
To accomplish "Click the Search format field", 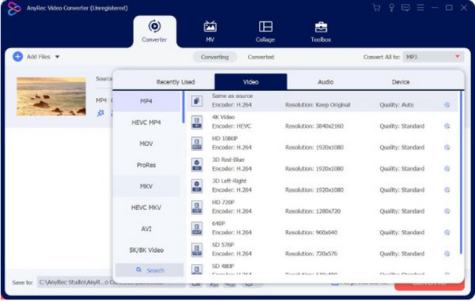I will tap(150, 270).
